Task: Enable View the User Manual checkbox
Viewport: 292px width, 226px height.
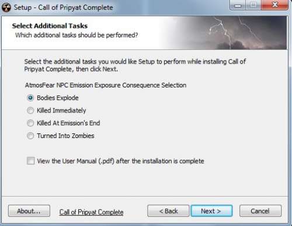Action: click(30, 161)
